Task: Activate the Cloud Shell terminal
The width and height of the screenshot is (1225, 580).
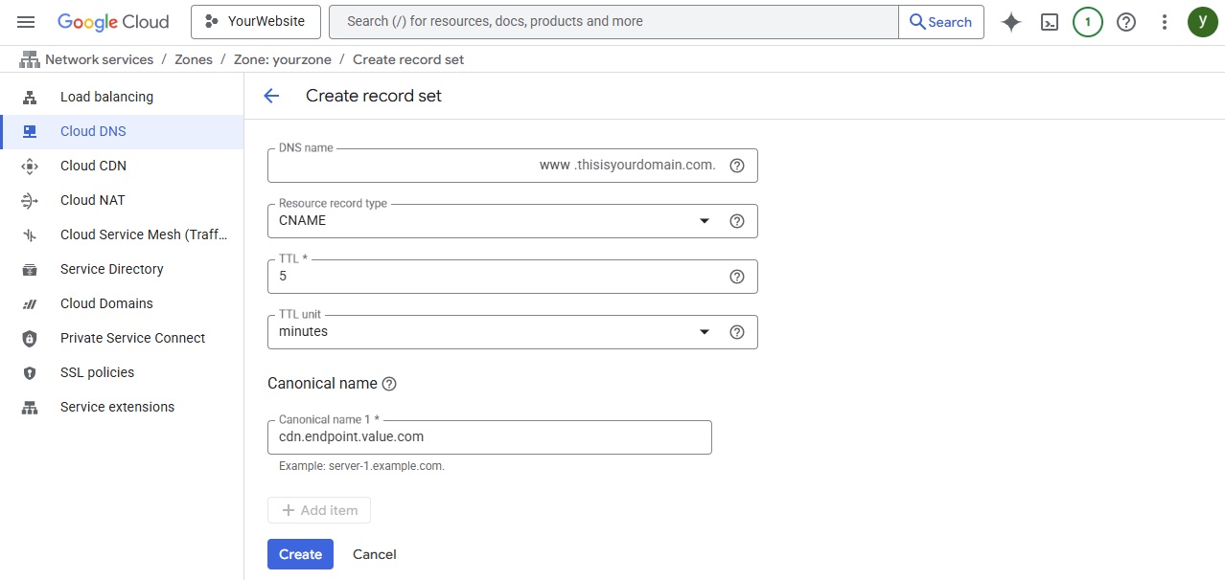Action: (1049, 21)
